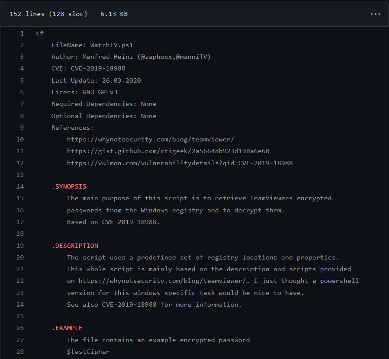This screenshot has height=359, width=389.
Task: Select line number 28 in the gutter
Action: 20,352
